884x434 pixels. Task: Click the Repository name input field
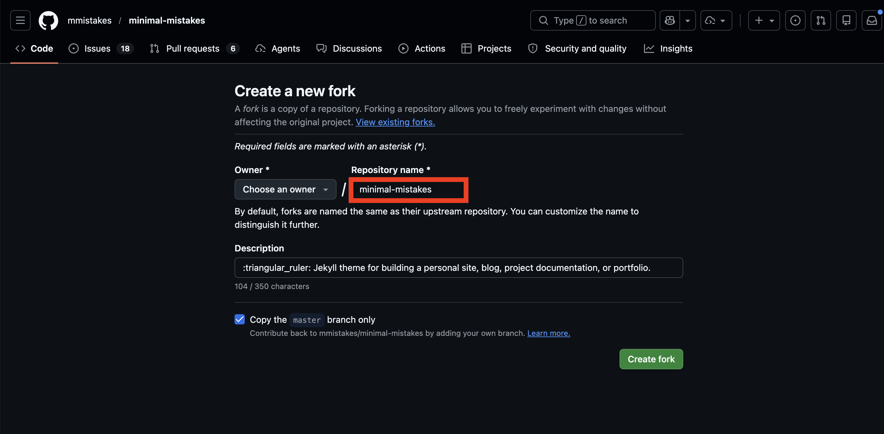coord(408,189)
